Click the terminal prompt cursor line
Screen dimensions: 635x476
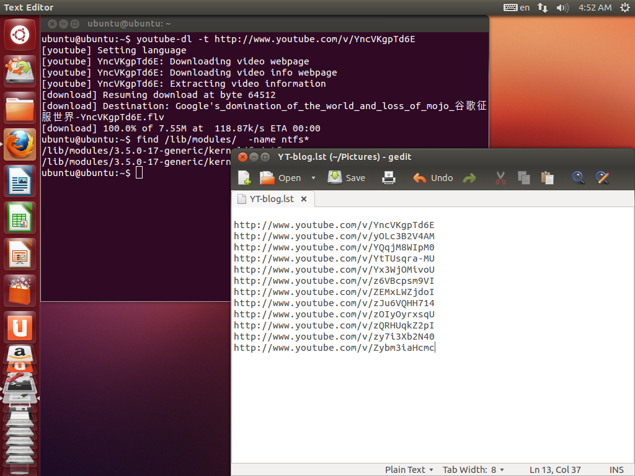pos(92,173)
